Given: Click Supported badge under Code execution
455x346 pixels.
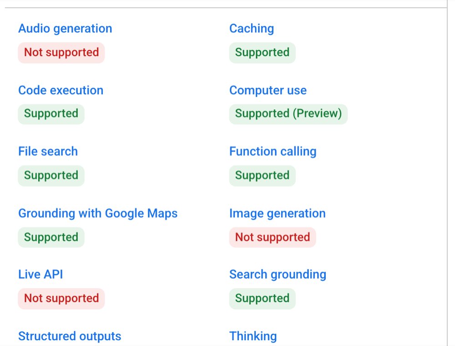Looking at the screenshot, I should click(51, 114).
